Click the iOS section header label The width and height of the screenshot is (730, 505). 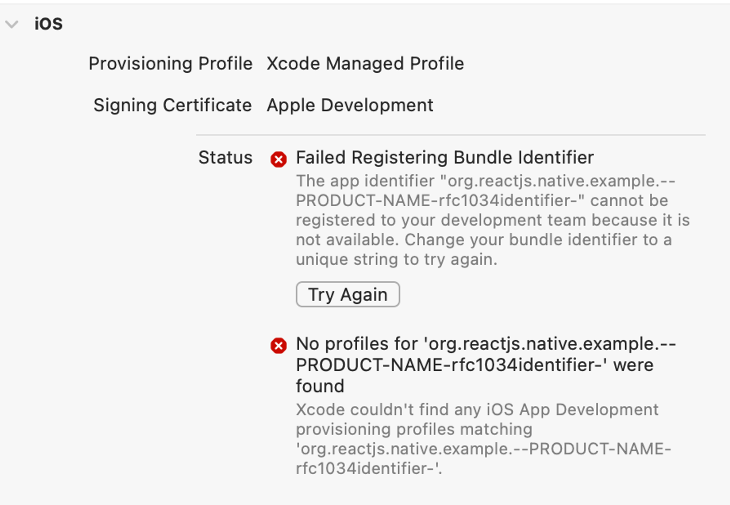49,24
